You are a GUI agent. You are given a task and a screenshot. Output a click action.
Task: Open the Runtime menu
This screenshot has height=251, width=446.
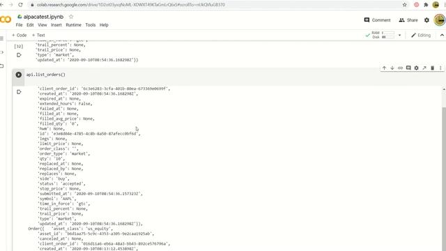74,25
